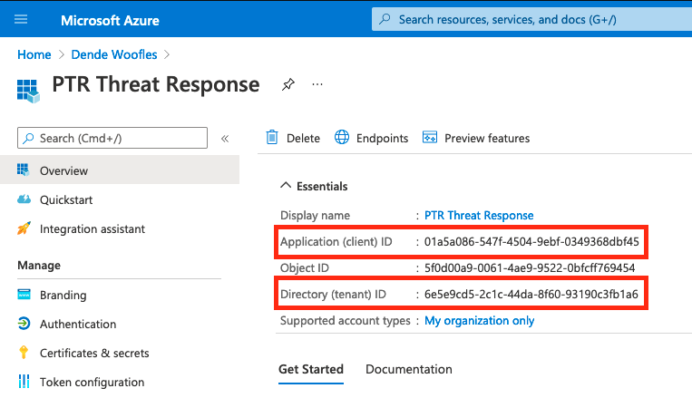The height and width of the screenshot is (398, 692).
Task: Click the Delete trash icon
Action: pos(272,138)
